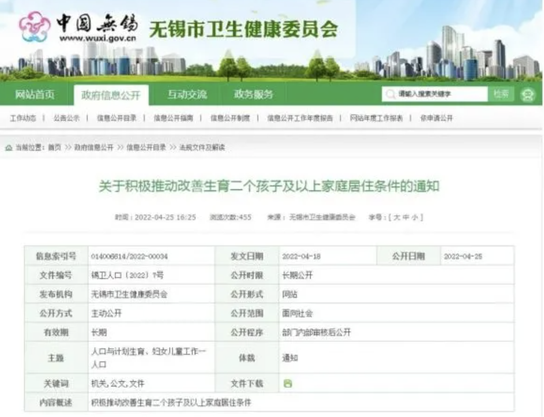The image size is (544, 417).
Task: Click the home icon in breadcrumb
Action: point(8,148)
